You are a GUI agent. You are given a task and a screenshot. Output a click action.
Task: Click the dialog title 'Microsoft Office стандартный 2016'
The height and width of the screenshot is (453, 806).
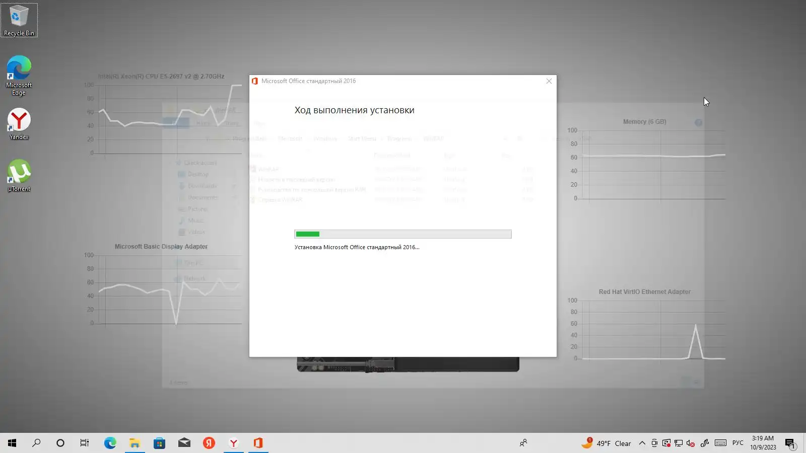coord(308,81)
